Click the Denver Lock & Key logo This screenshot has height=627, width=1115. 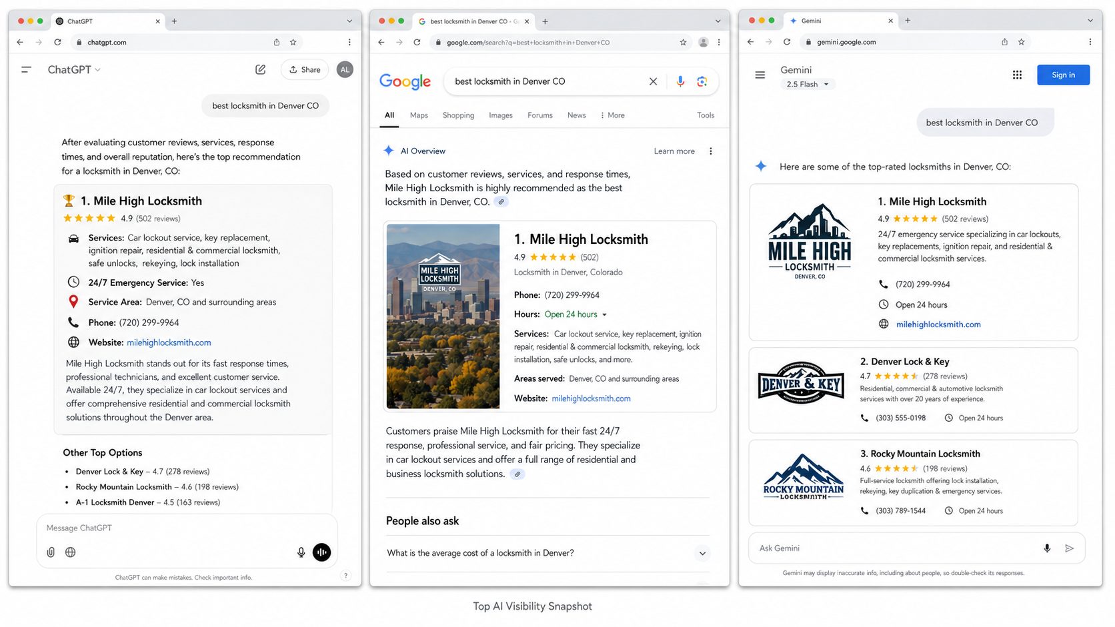pyautogui.click(x=801, y=382)
